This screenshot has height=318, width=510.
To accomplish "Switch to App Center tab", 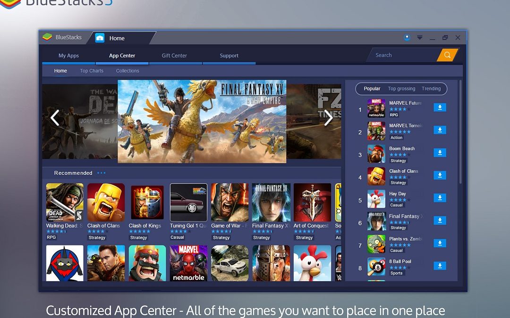I will (122, 56).
